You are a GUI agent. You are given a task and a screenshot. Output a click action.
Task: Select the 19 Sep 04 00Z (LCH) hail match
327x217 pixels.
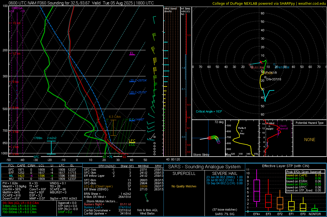pos(224,183)
